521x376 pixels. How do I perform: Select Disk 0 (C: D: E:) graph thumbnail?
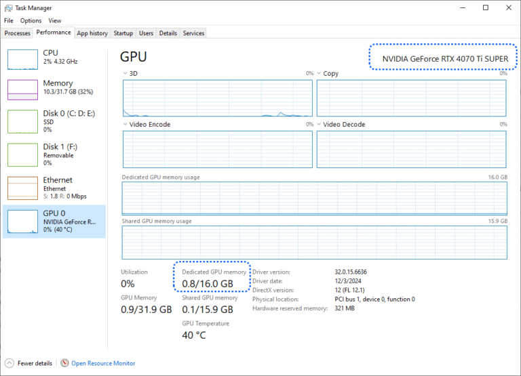[22, 121]
